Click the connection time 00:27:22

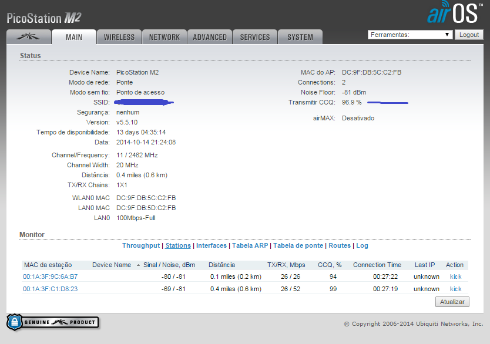coord(385,276)
